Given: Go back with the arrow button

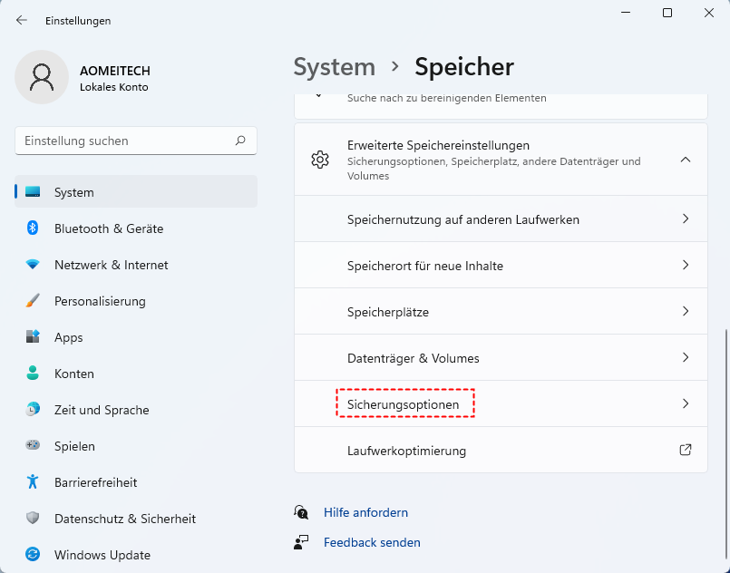Looking at the screenshot, I should coord(22,20).
